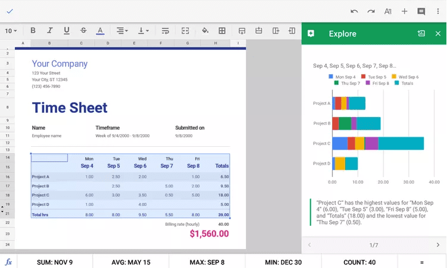Click the Your Company title cell

pyautogui.click(x=60, y=64)
